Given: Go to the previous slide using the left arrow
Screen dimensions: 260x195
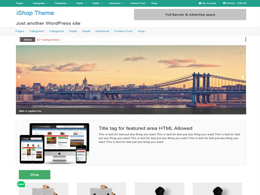Looking at the screenshot, I should point(19,77).
